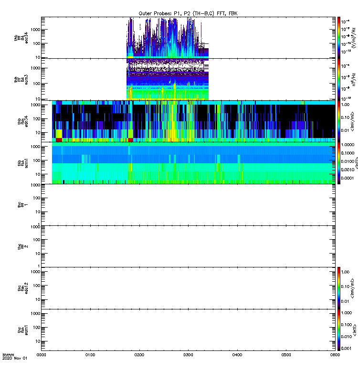The width and height of the screenshot is (358, 382).
Task: Click the 100 tick in thb fbk scm1 panel
Action: pyautogui.click(x=37, y=160)
